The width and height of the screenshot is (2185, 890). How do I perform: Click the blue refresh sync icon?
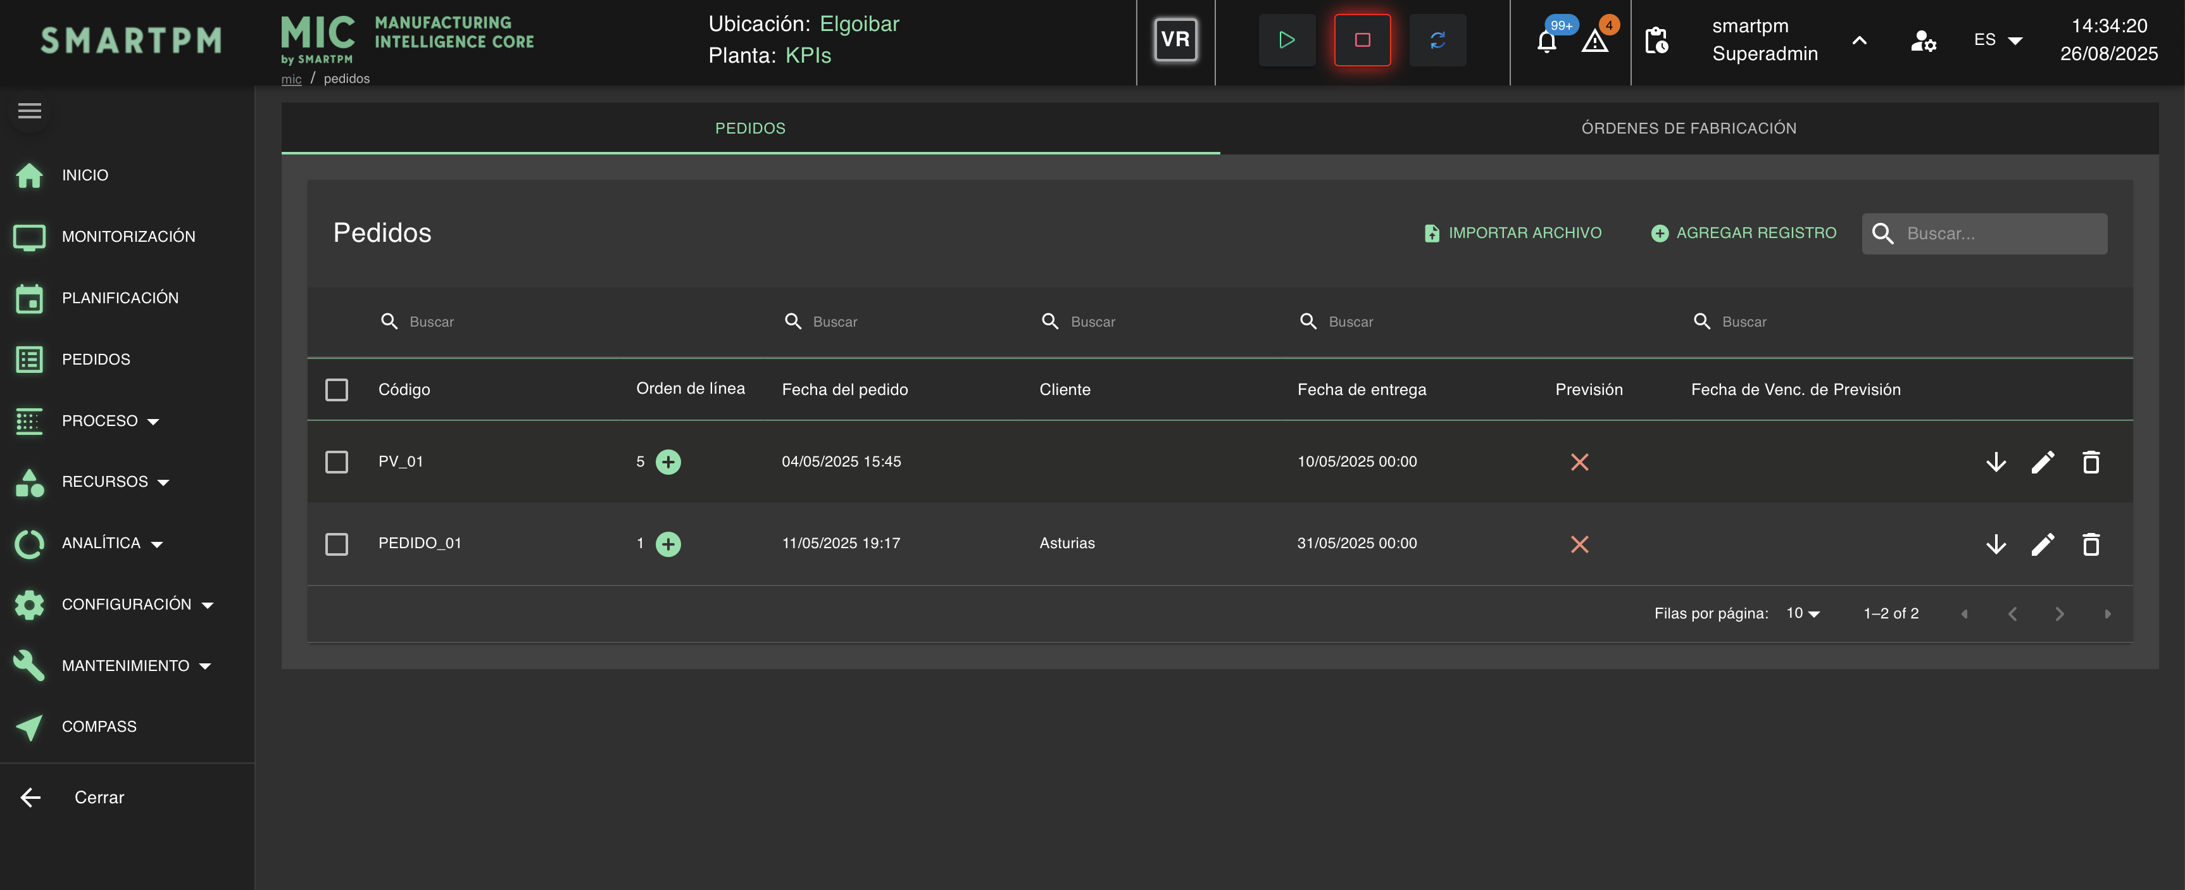1437,40
